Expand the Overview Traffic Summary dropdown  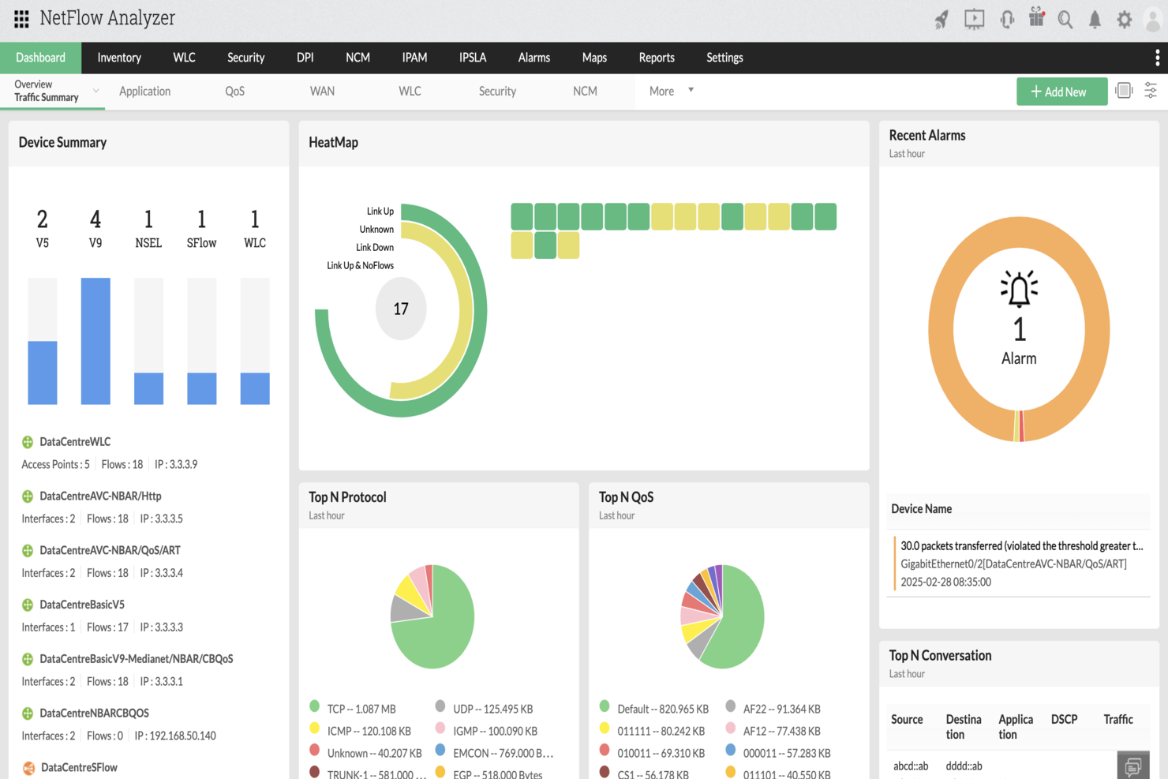[x=96, y=91]
